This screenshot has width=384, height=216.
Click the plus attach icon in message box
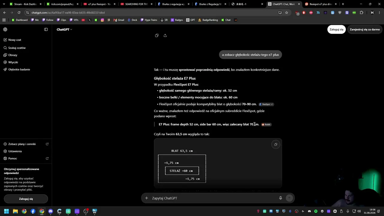pos(146,198)
